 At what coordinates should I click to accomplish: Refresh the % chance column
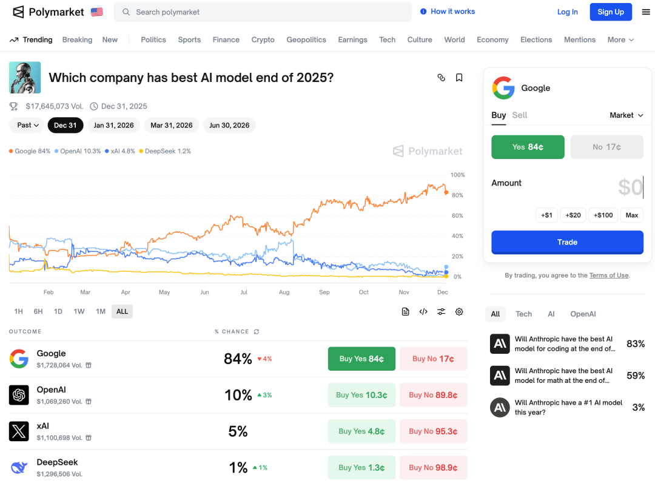pos(257,331)
